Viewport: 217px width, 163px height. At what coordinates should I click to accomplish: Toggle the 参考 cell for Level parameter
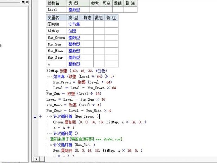(x=95, y=10)
